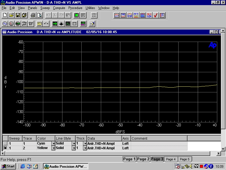Image resolution: width=226 pixels, height=170 pixels.
Task: Save the test with floppy disk icon
Action: click(18, 15)
